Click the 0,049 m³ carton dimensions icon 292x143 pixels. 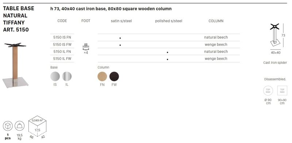point(38,127)
